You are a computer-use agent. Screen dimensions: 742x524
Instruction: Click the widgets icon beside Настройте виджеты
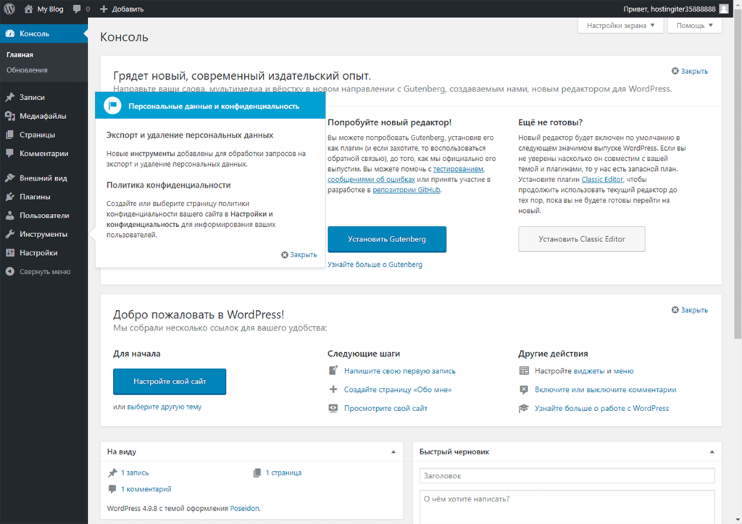[524, 370]
